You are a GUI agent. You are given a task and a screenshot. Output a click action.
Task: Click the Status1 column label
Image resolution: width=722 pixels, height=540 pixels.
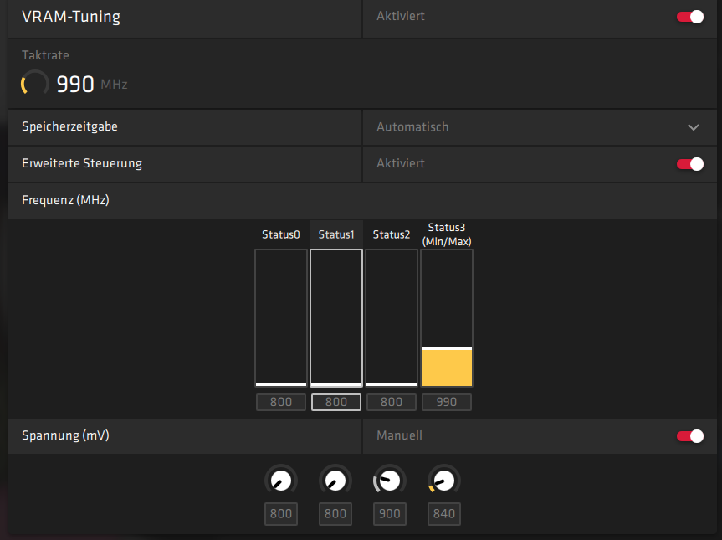click(x=336, y=234)
